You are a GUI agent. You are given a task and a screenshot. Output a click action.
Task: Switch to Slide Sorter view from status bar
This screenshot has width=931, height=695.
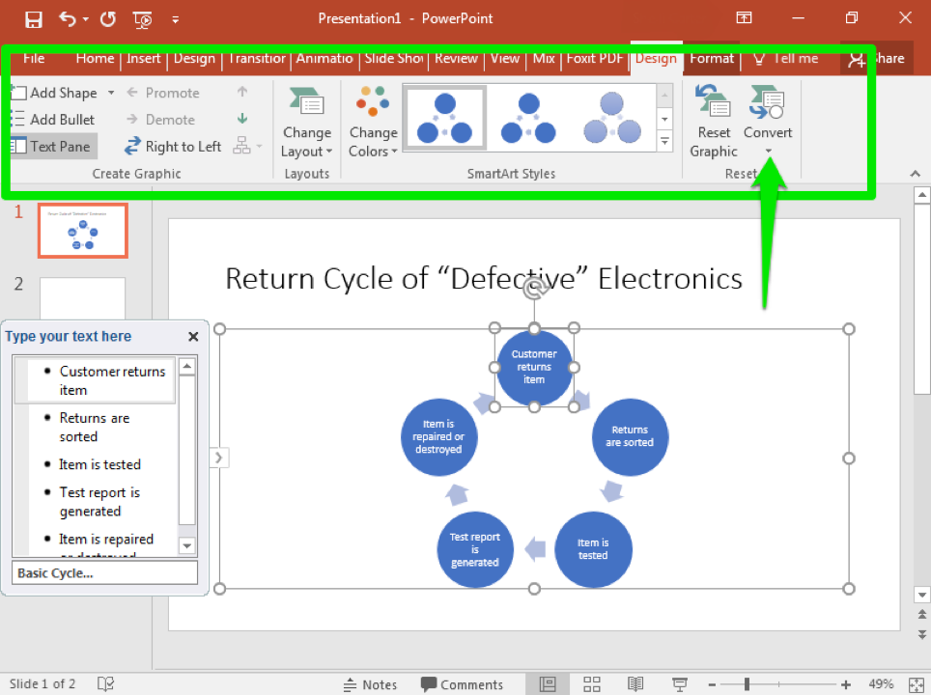coord(592,683)
